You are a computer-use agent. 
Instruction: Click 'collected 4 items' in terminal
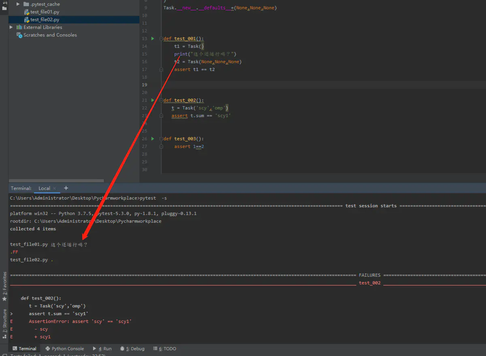coord(33,229)
